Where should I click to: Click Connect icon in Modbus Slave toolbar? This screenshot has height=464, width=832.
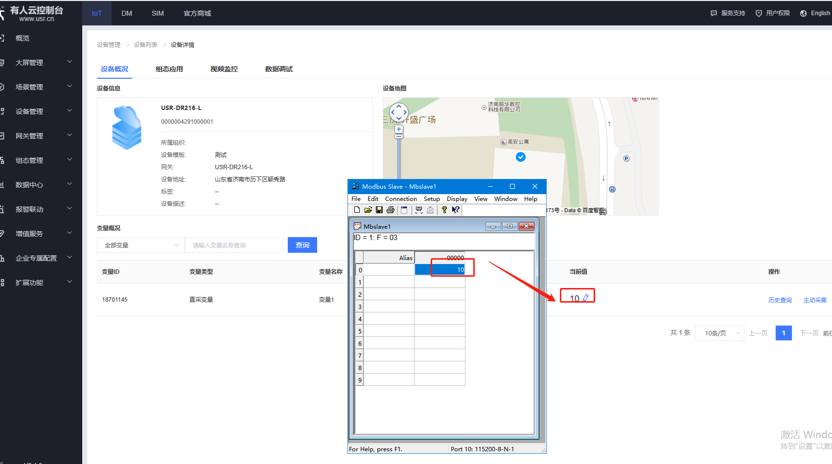(x=419, y=210)
